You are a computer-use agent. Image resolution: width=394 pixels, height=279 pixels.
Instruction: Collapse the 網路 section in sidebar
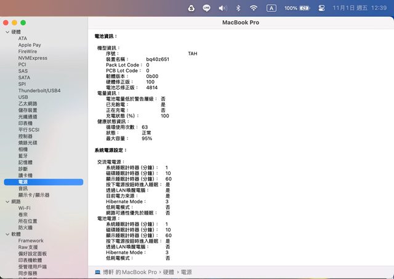(7, 202)
